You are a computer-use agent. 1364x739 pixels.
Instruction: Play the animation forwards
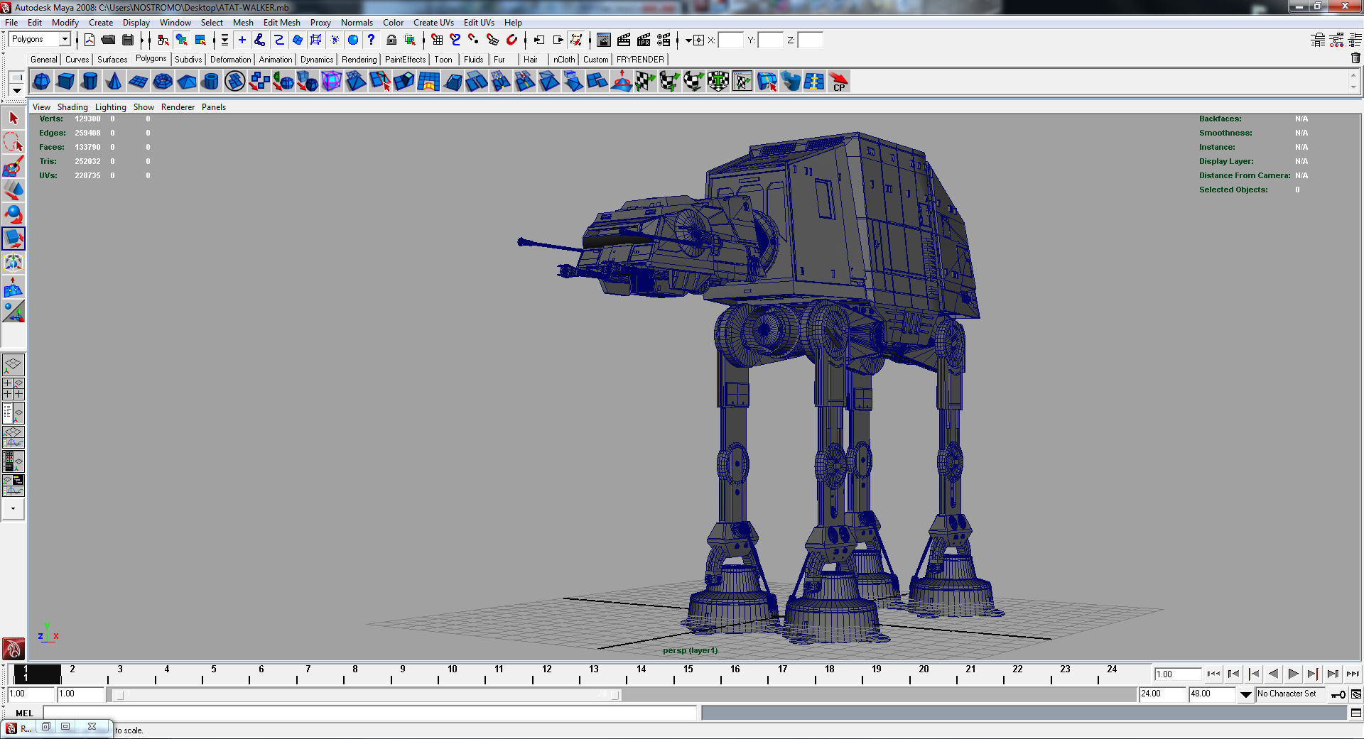pyautogui.click(x=1294, y=674)
